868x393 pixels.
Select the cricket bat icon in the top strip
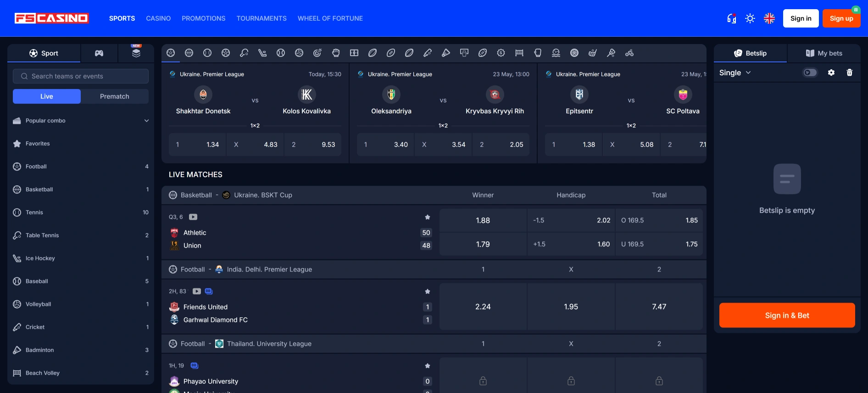point(428,53)
